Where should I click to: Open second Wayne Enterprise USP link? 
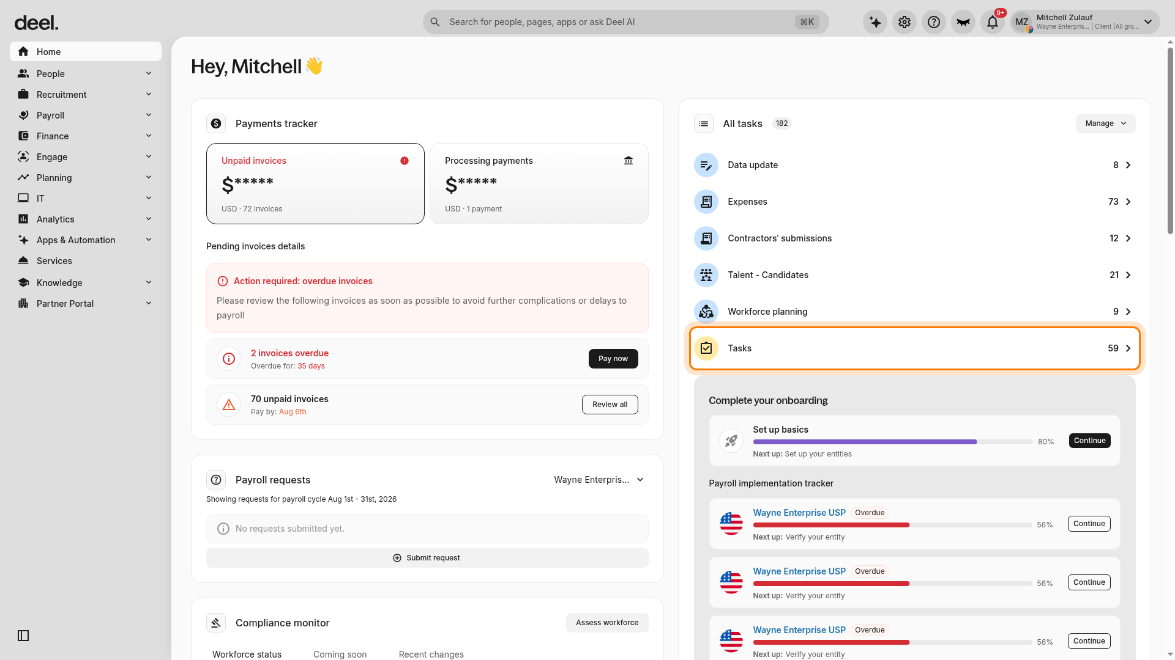[x=799, y=571]
